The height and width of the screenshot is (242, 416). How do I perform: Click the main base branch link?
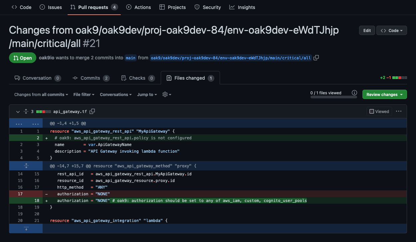click(x=130, y=58)
